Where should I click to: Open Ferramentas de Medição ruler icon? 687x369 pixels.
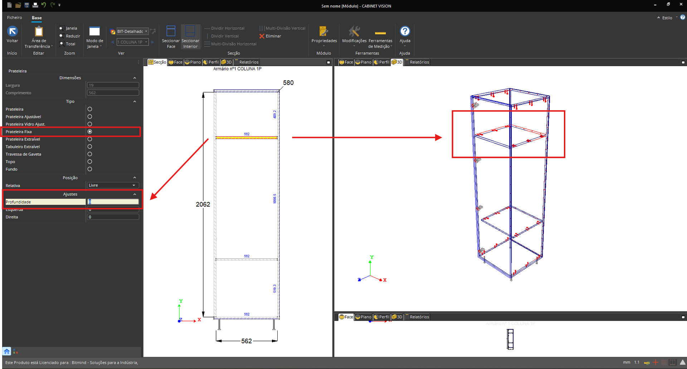click(380, 33)
